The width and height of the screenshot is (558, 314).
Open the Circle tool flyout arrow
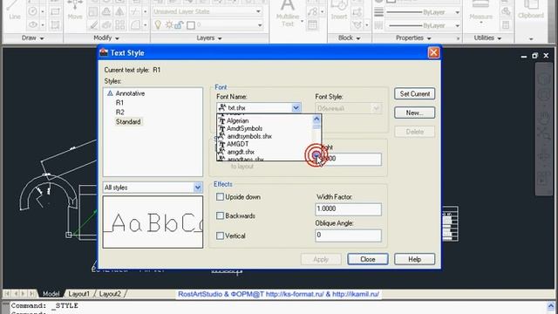pos(43,11)
